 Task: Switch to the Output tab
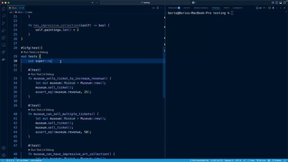(x=187, y=8)
